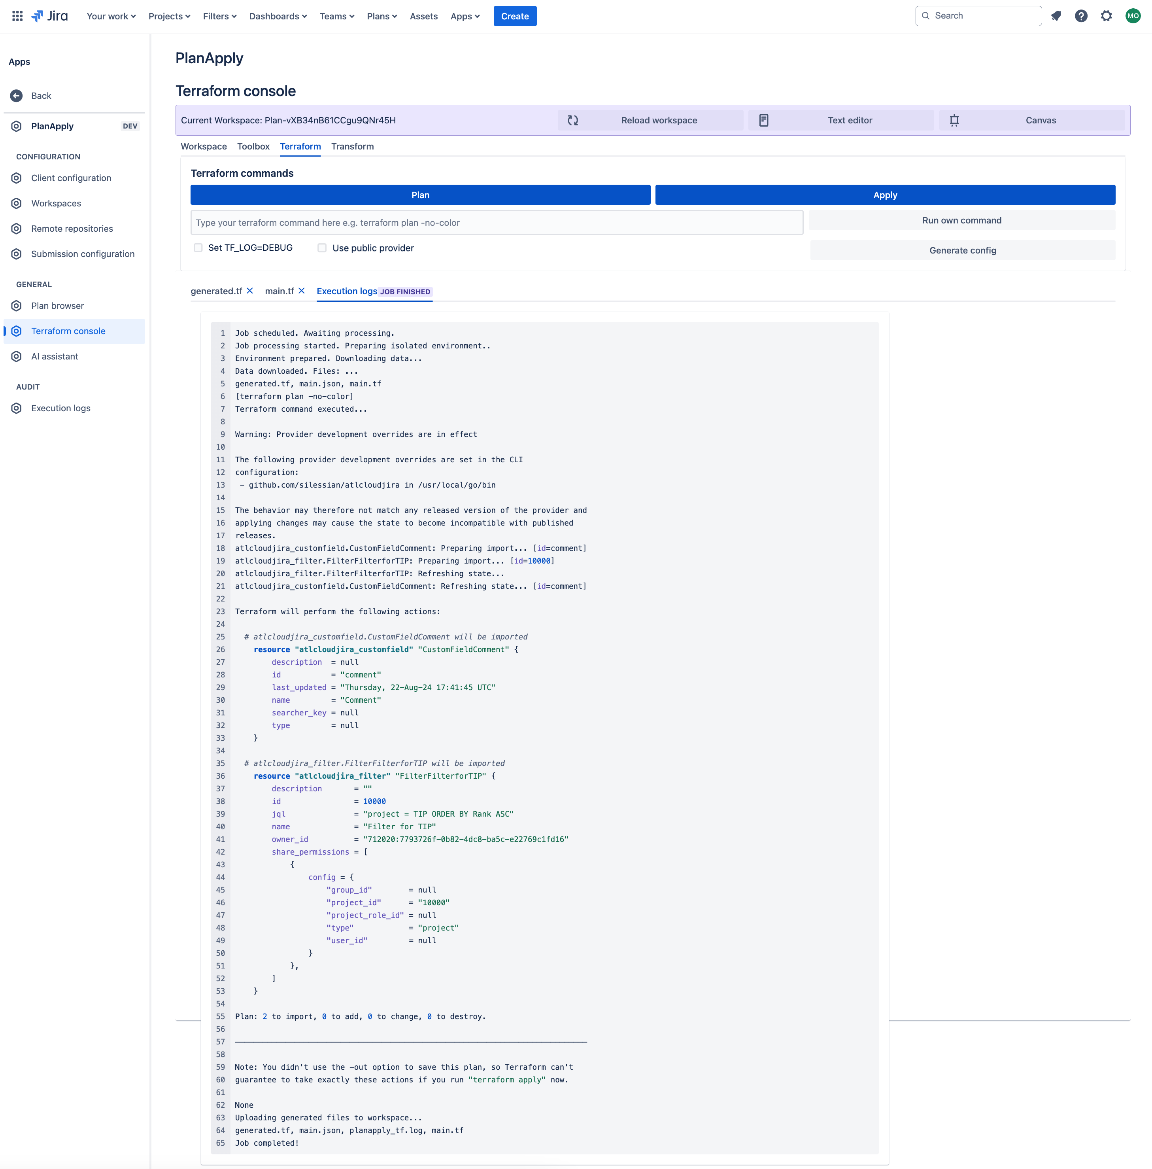1152x1169 pixels.
Task: Open Jira settings gear icon
Action: pos(1106,16)
